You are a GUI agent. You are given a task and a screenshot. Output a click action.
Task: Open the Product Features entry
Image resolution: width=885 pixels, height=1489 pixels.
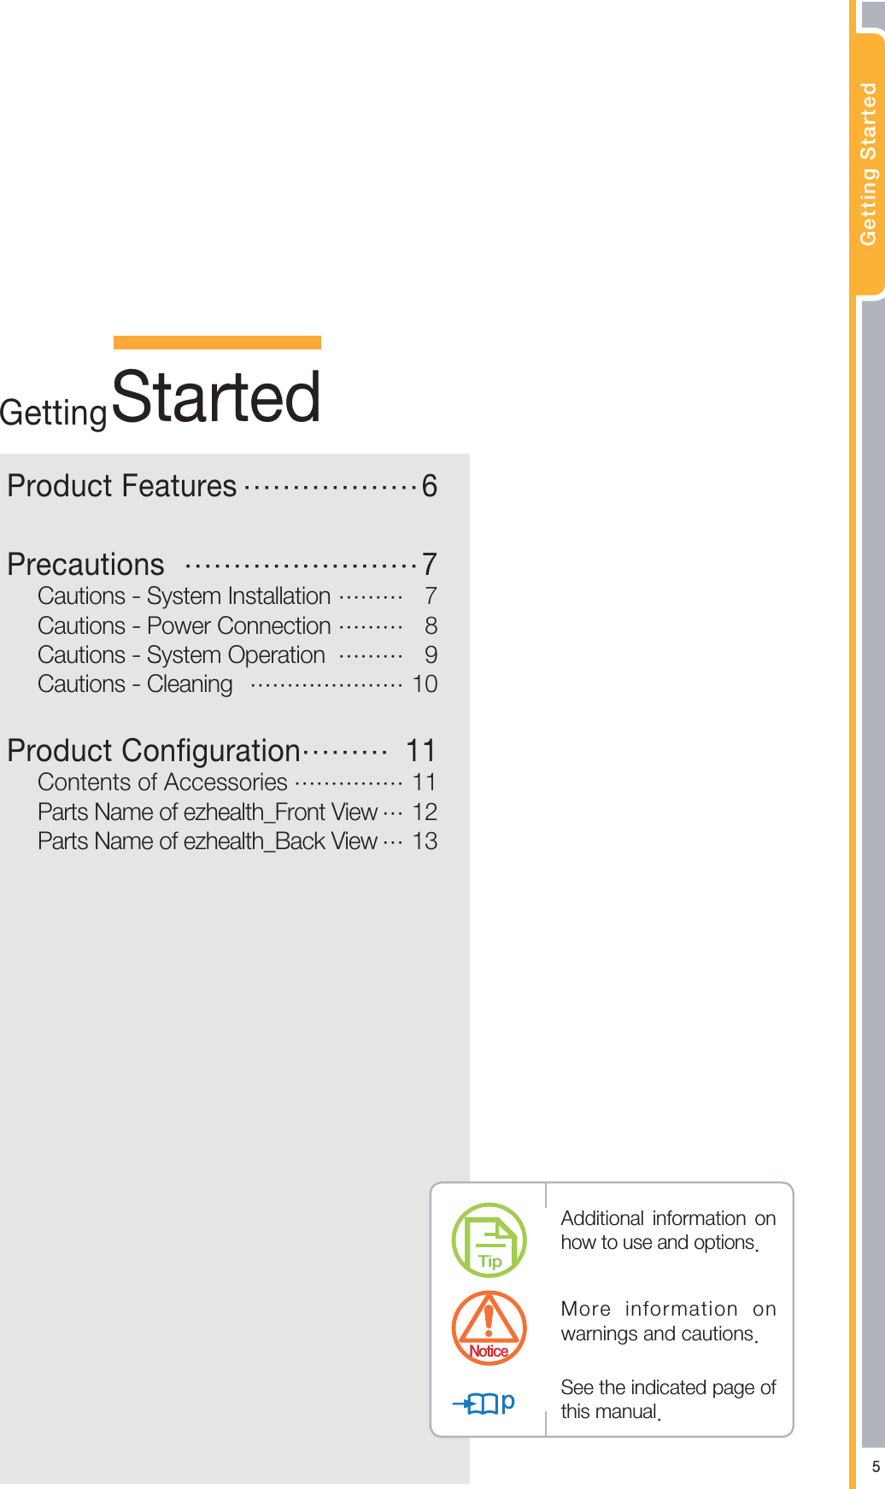click(x=122, y=486)
